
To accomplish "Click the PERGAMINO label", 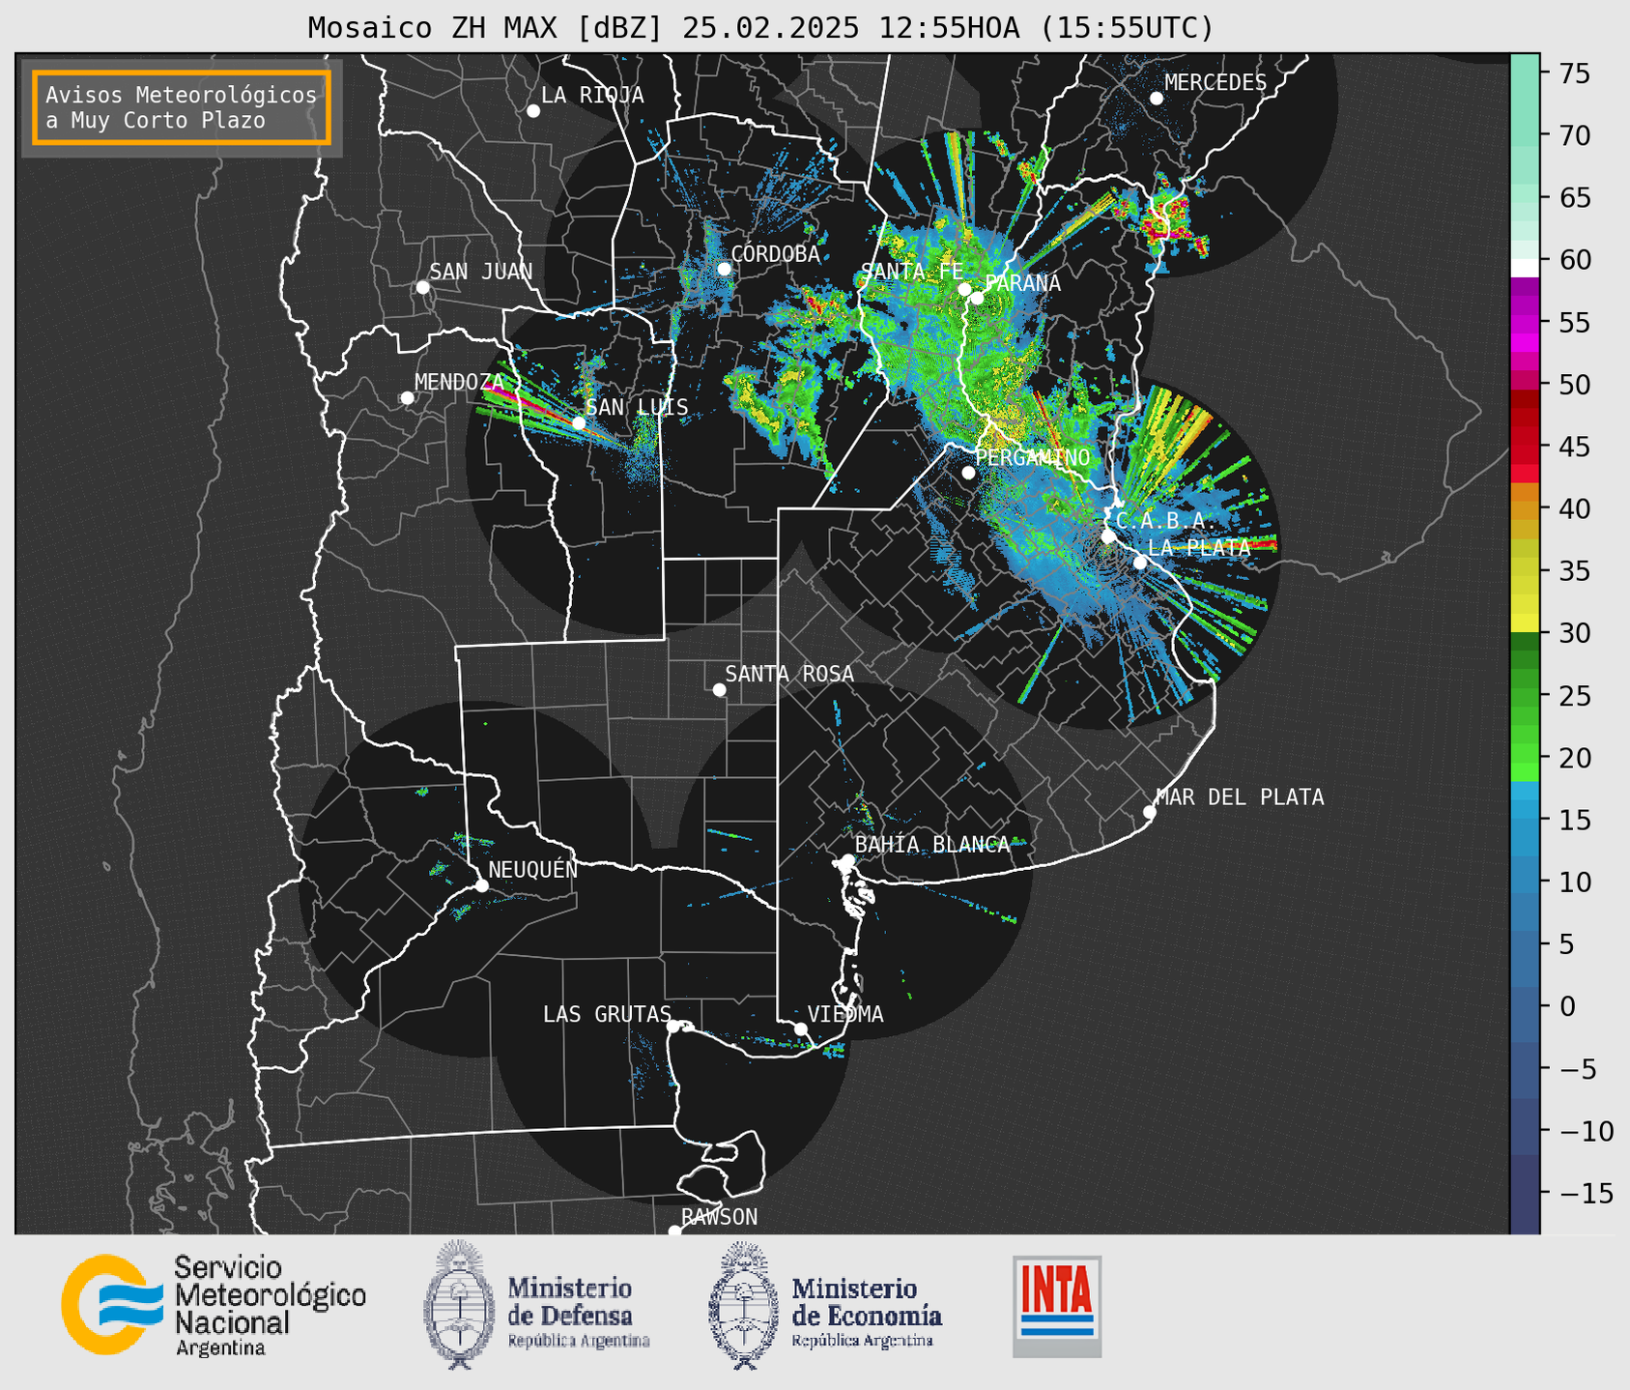I will point(1032,457).
